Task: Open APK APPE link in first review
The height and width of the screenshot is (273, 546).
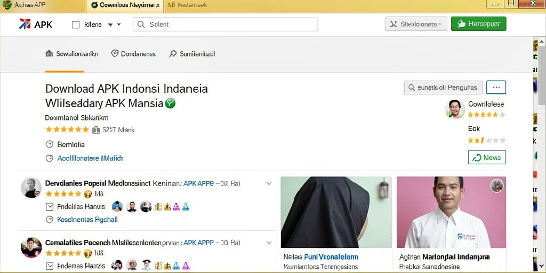Action: coord(198,183)
